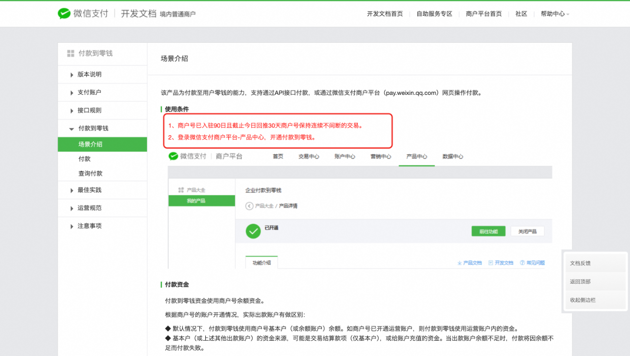630x356 pixels.
Task: Click the embedded merchant platform screenshot
Action: click(x=360, y=209)
